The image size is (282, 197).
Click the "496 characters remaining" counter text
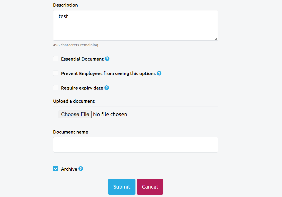(76, 45)
